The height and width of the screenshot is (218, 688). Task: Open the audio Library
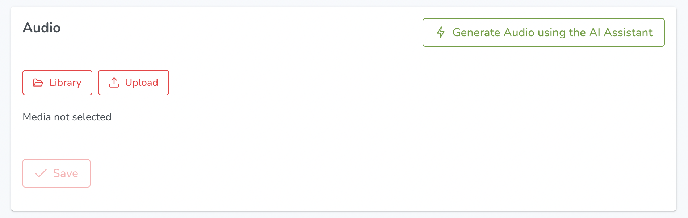57,83
